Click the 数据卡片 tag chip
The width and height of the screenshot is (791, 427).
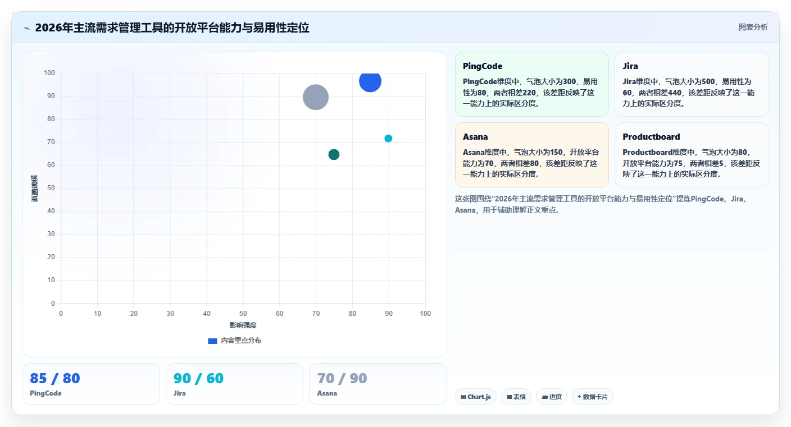coord(593,397)
